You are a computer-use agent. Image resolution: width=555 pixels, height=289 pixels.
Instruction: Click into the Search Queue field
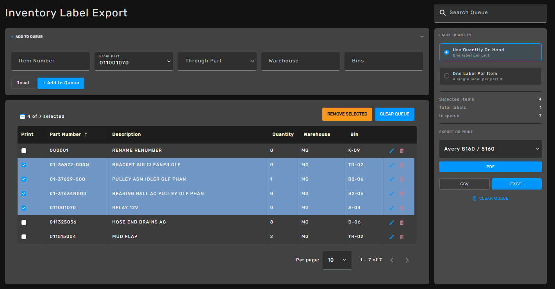[x=491, y=13]
